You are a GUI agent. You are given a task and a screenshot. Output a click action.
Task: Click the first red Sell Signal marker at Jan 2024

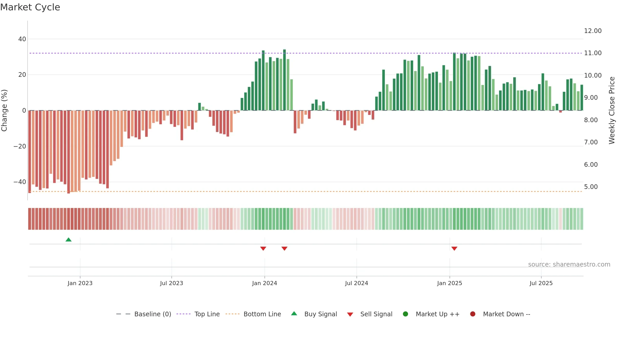tap(263, 248)
